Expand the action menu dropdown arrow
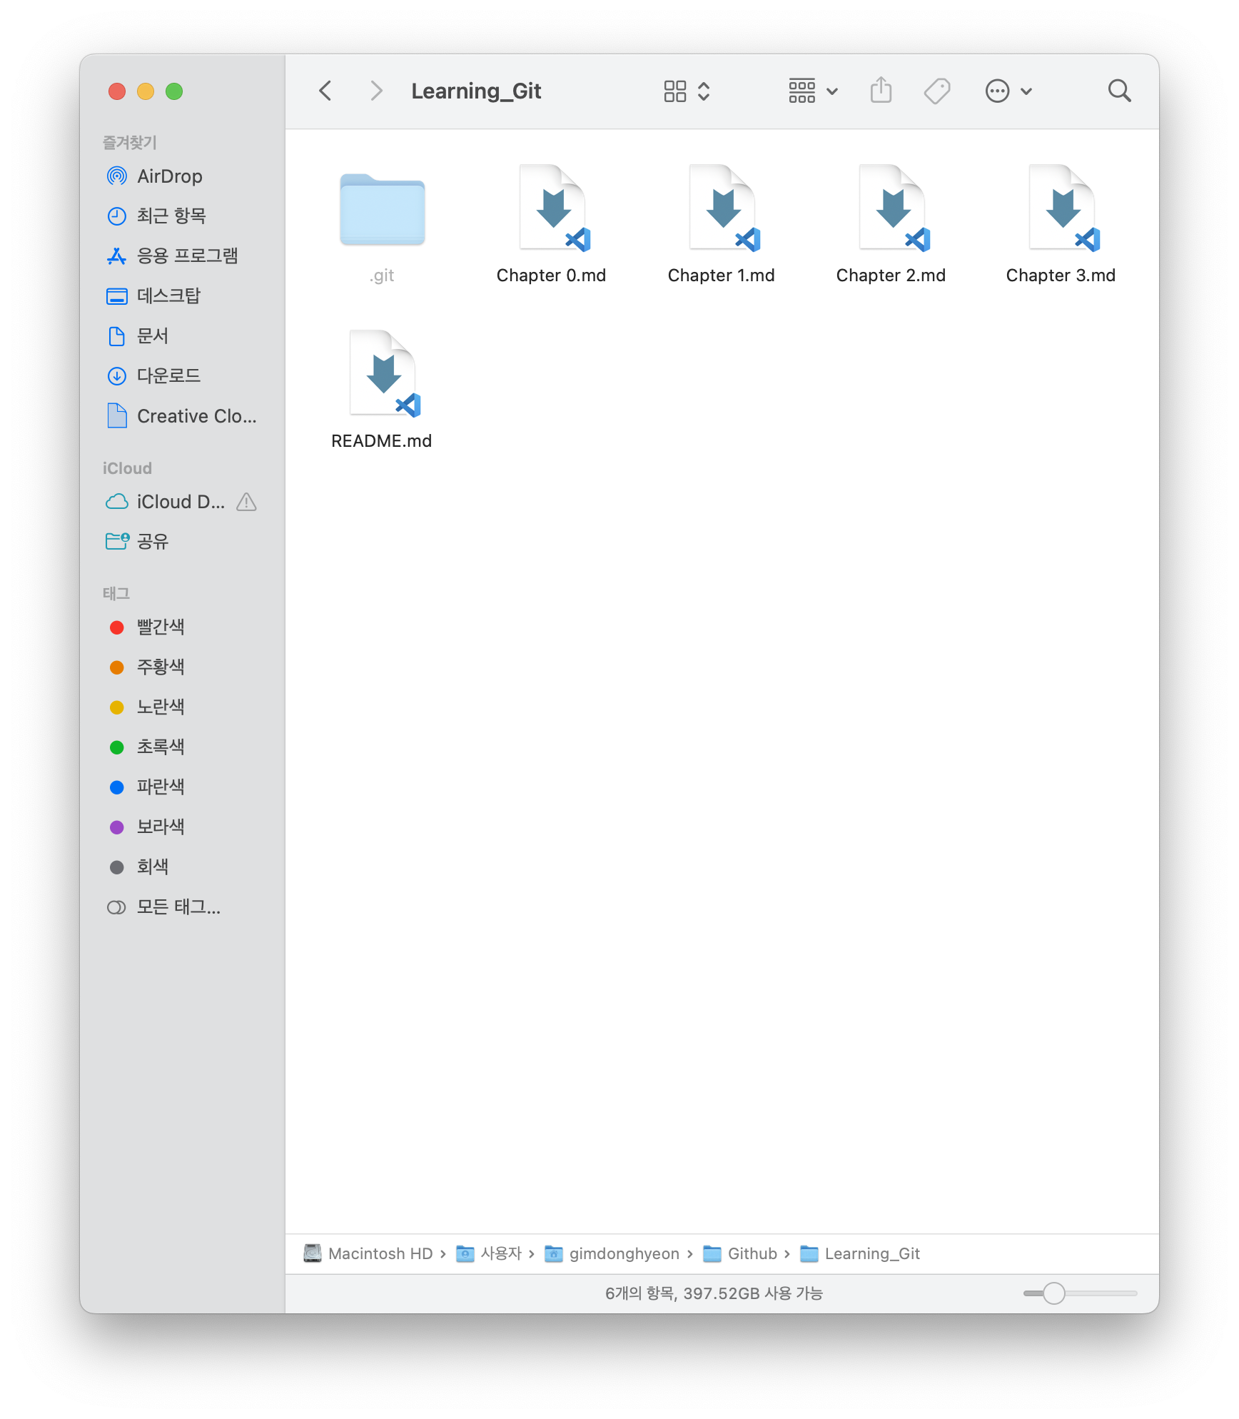This screenshot has width=1239, height=1419. coord(1026,91)
